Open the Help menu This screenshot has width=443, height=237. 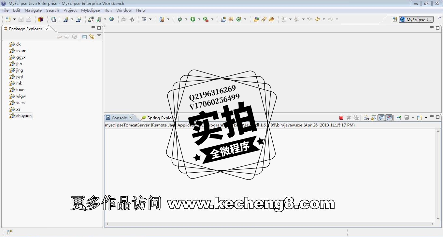tap(140, 10)
